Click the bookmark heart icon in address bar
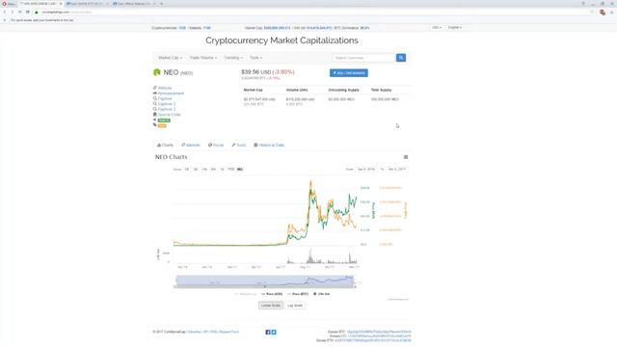 (x=592, y=13)
